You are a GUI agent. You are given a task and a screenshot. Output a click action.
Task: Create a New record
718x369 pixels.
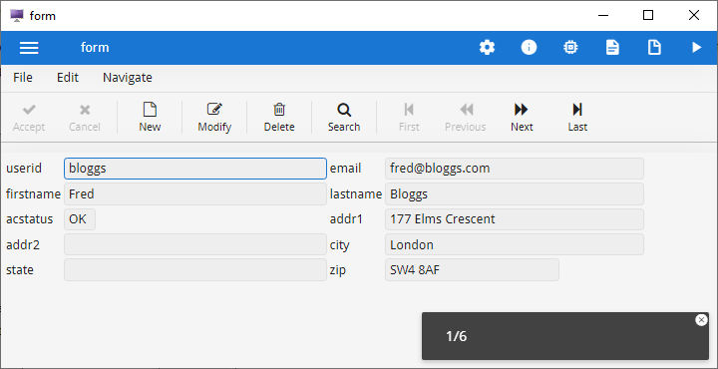(x=150, y=118)
